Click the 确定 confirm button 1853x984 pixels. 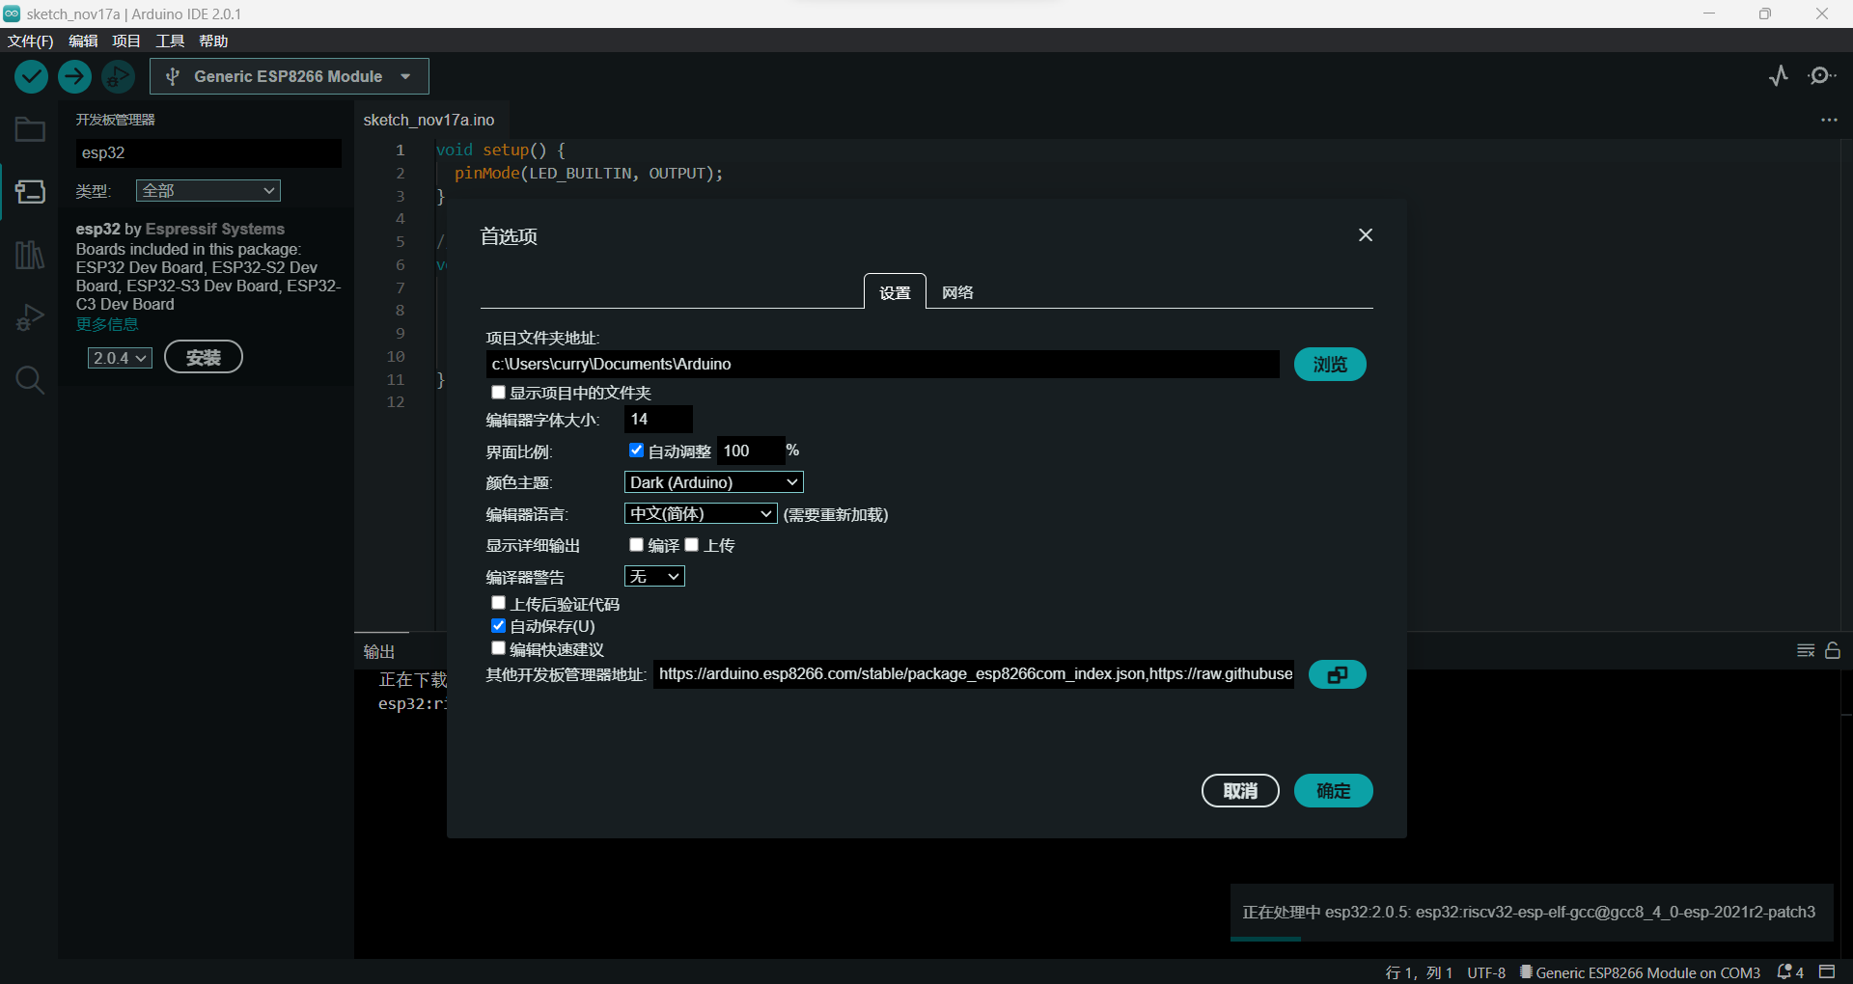(x=1334, y=791)
